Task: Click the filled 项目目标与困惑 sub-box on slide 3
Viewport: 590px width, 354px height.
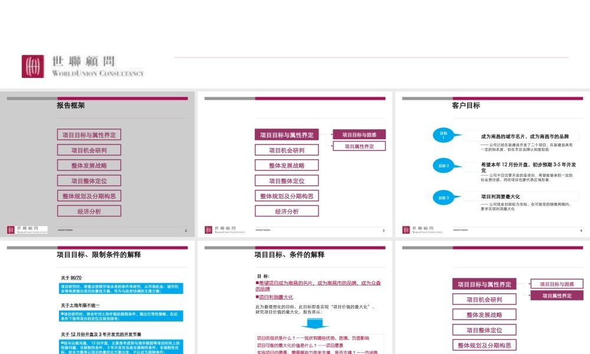Action: tap(359, 135)
